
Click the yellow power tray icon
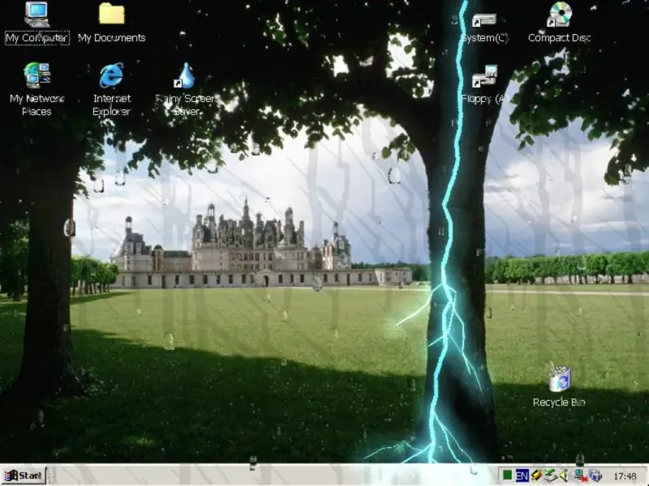536,475
